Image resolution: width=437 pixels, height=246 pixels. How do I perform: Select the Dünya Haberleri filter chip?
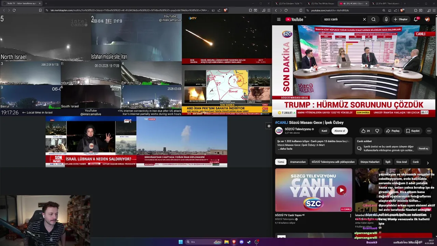[370, 162]
